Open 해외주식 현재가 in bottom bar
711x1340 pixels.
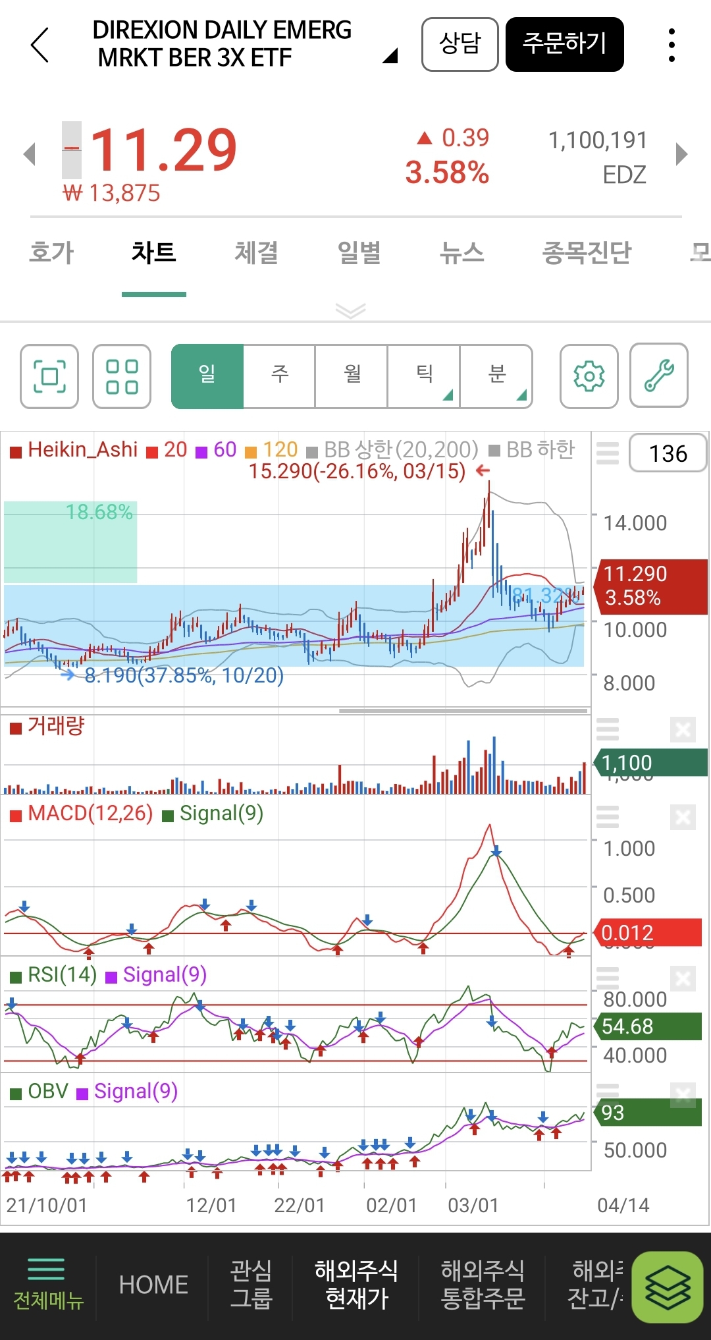pyautogui.click(x=356, y=1285)
